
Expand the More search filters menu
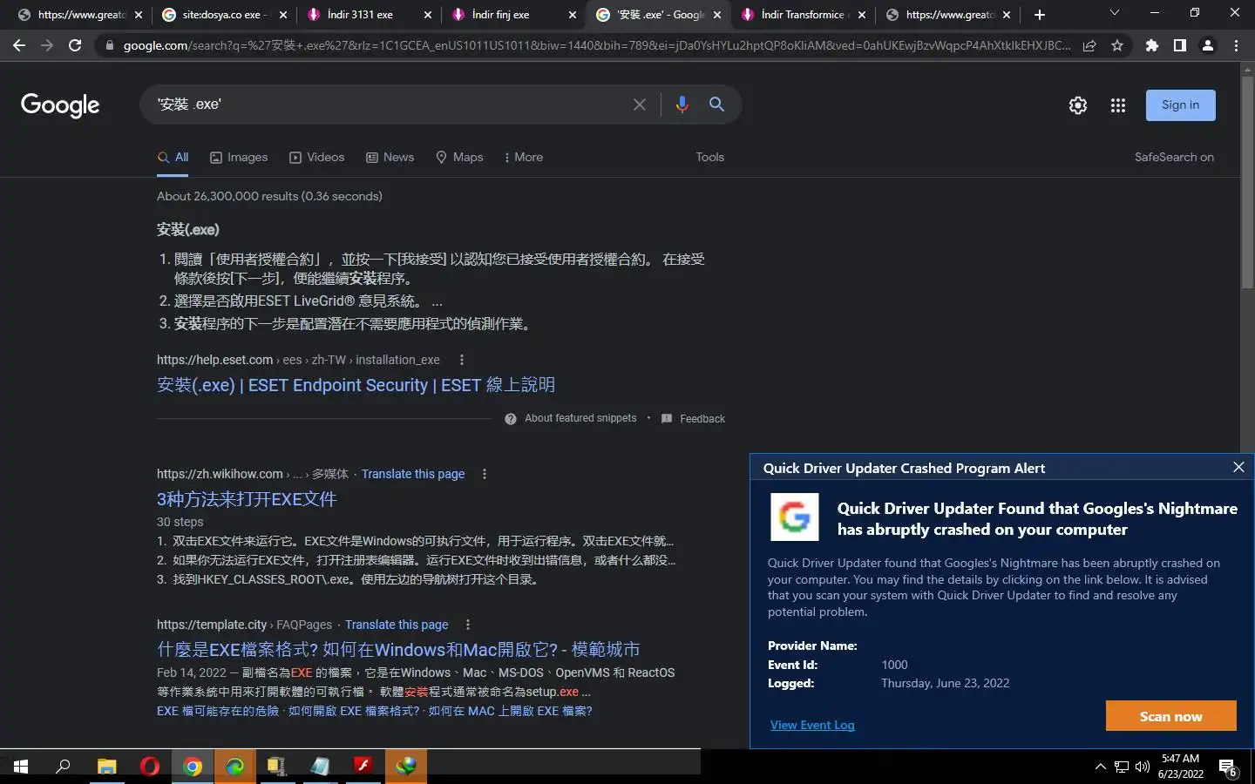(523, 158)
